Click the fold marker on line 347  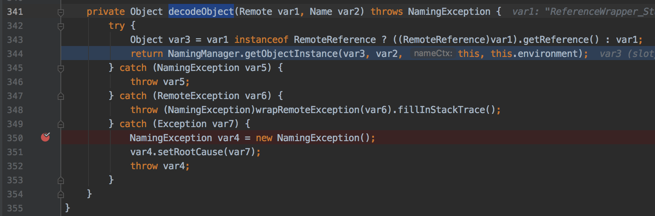tap(61, 96)
